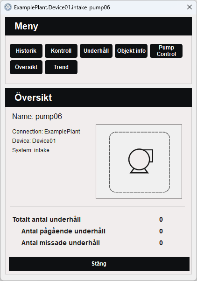Click the Device: Device01 text
Viewport: 197px width, 281px height.
point(34,141)
